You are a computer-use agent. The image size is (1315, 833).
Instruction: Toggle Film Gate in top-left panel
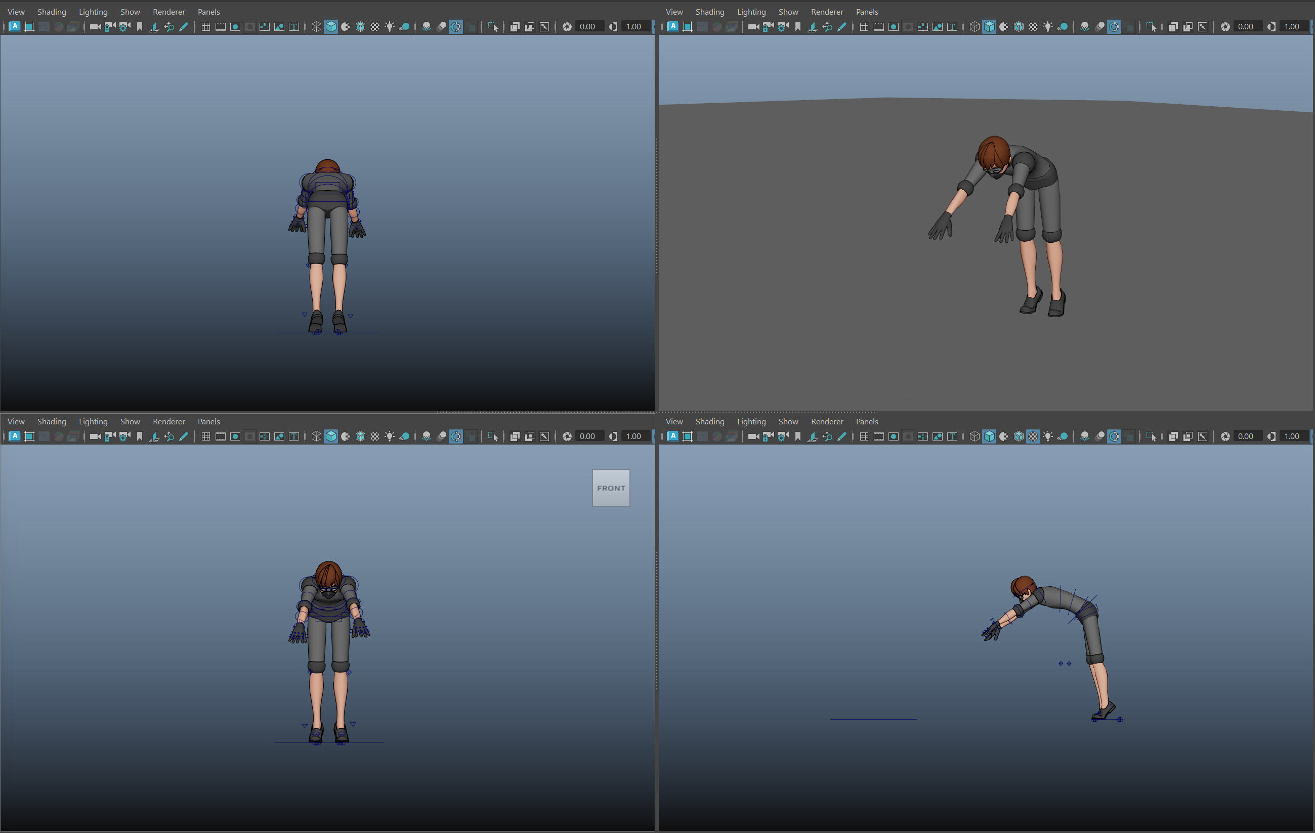click(221, 26)
